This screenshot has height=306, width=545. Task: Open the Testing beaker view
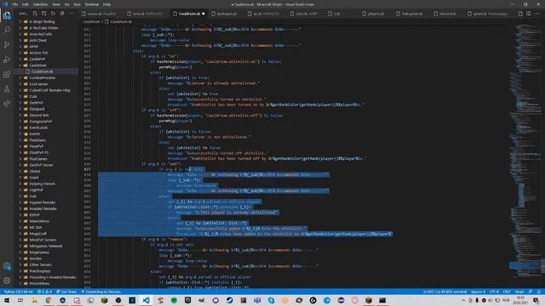(7, 89)
